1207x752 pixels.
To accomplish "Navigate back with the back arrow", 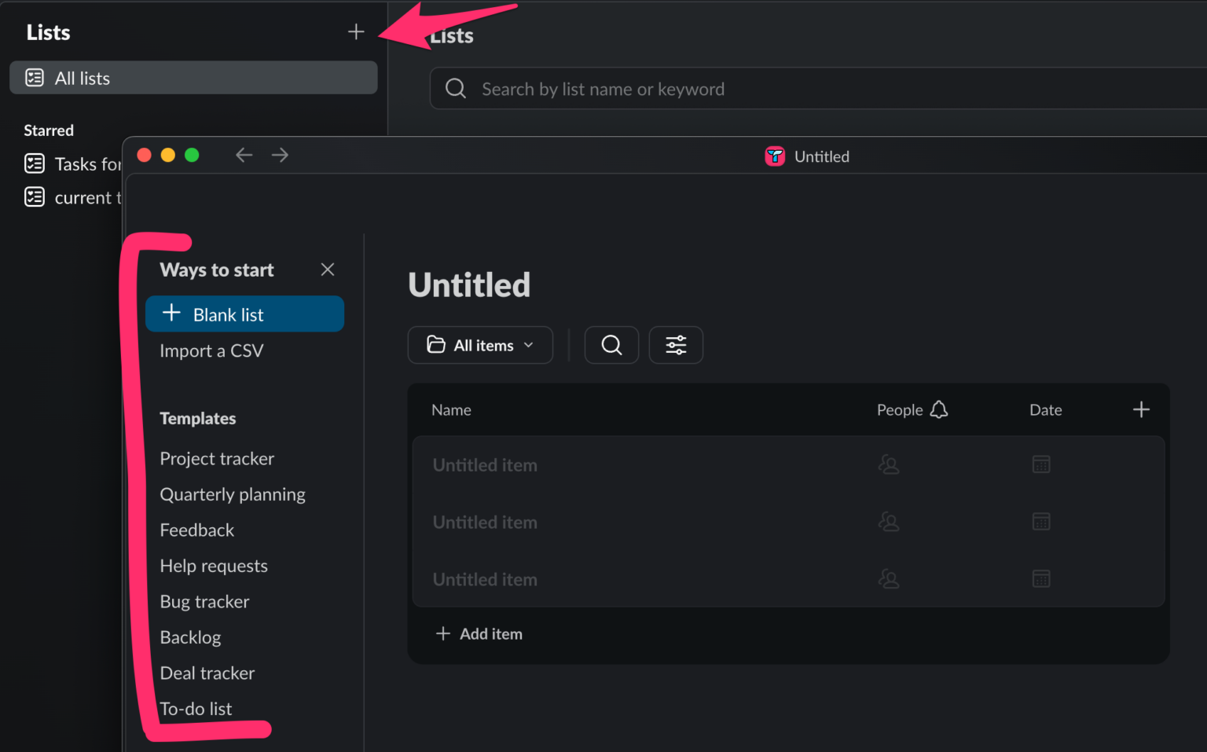I will (244, 155).
